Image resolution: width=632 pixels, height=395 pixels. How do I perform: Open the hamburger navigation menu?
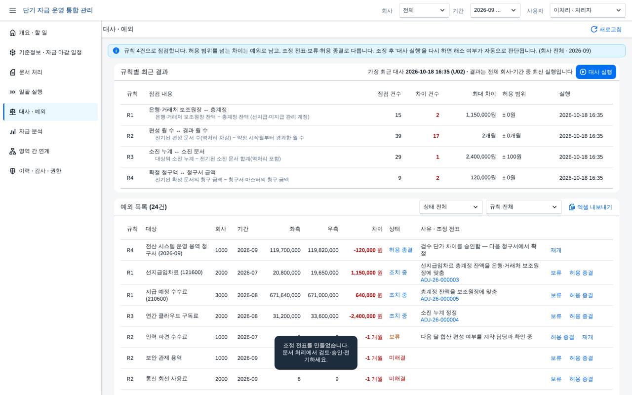12,10
